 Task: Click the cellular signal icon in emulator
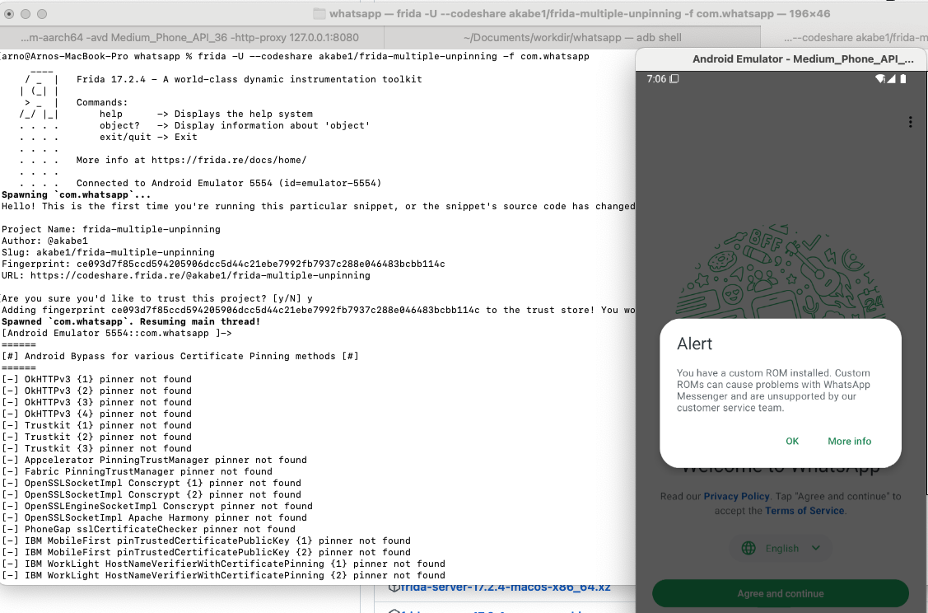(891, 79)
